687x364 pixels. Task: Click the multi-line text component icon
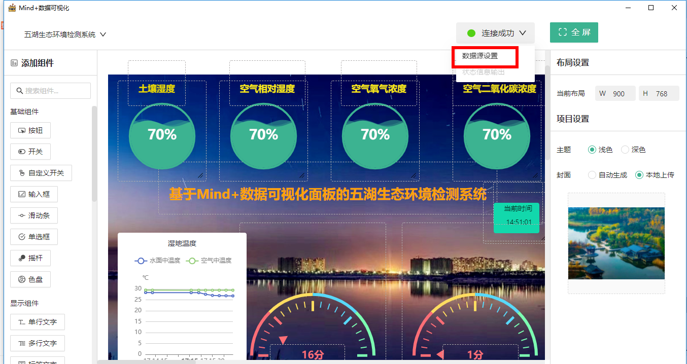(x=22, y=343)
